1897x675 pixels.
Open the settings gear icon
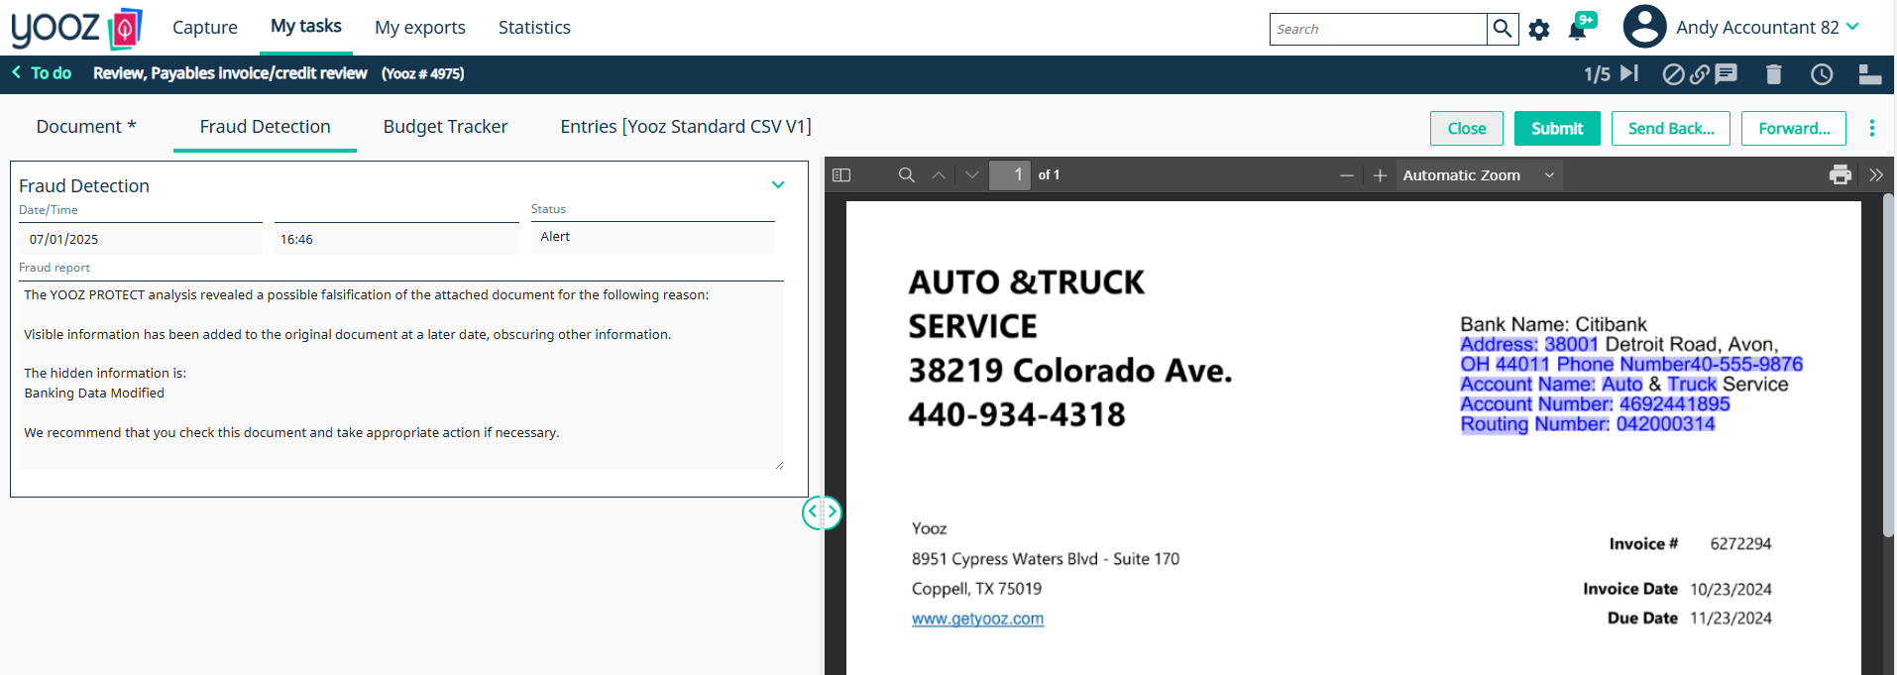tap(1538, 30)
